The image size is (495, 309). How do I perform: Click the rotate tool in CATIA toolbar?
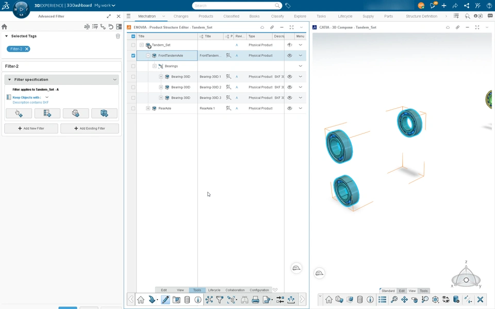415,300
